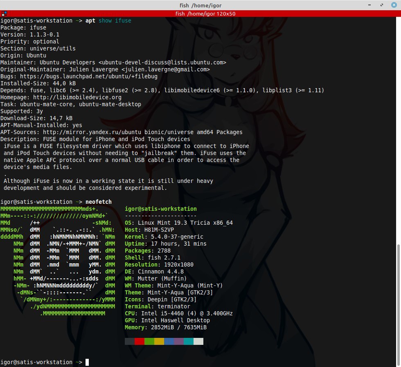Screen dimensions: 401x367
Task: Click the purple color block
Action: tap(179, 341)
